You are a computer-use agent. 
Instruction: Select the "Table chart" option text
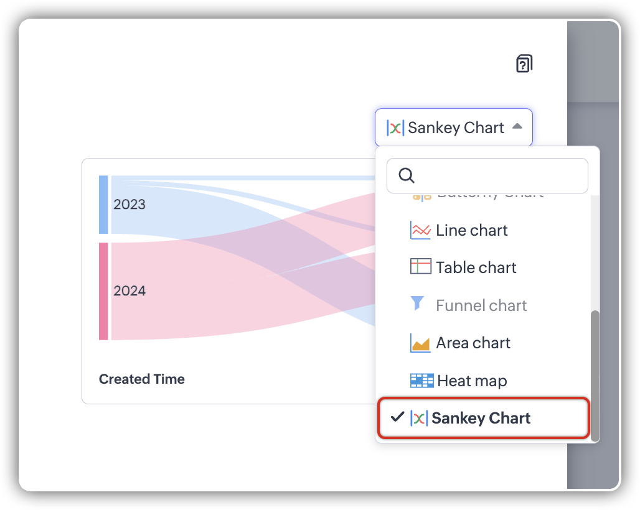[476, 268]
